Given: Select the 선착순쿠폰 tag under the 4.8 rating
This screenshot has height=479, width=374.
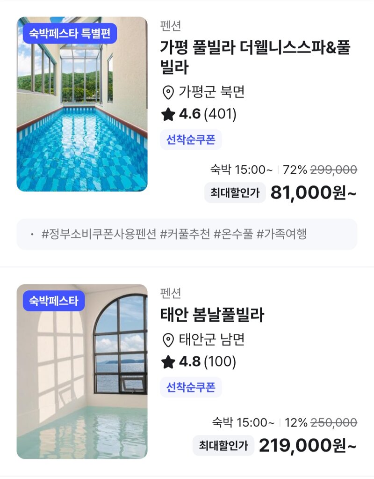Looking at the screenshot, I should [x=191, y=387].
